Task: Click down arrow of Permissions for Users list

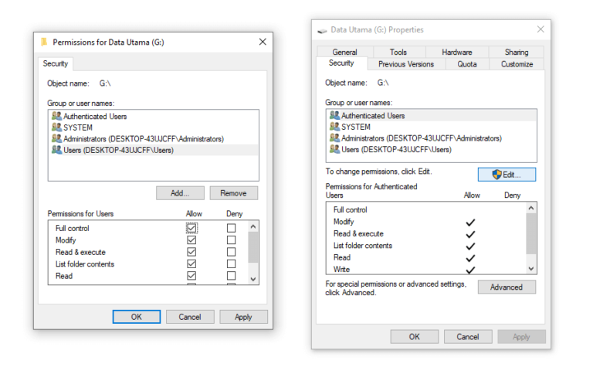Action: pos(253,280)
